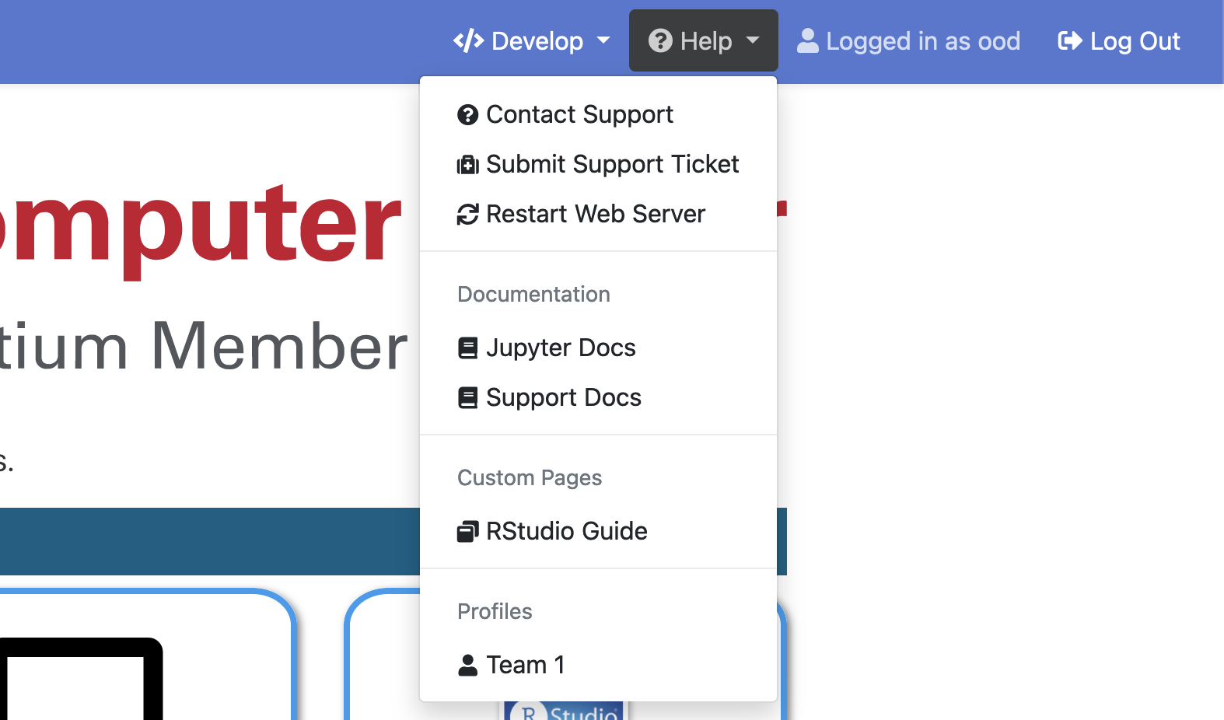Image resolution: width=1224 pixels, height=720 pixels.
Task: Open the Jupyter Docs link
Action: [x=561, y=348]
